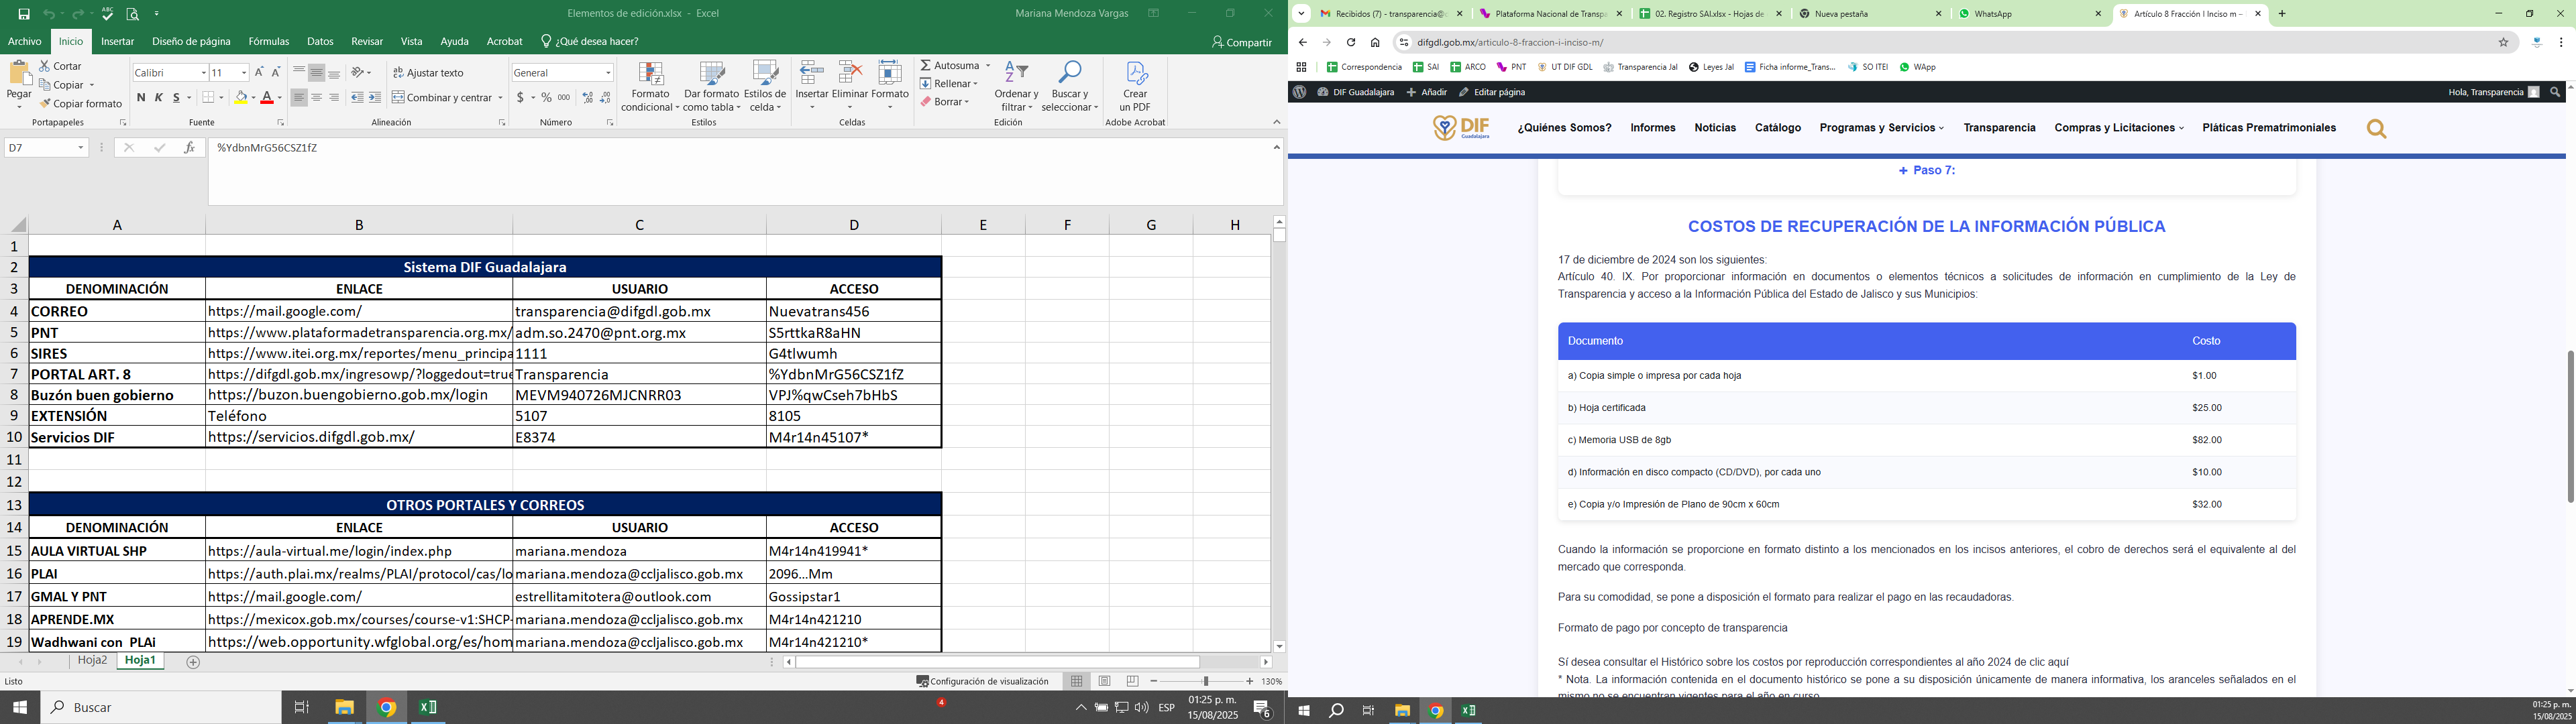2576x724 pixels.
Task: Toggle italic (K) formatting
Action: 158,98
